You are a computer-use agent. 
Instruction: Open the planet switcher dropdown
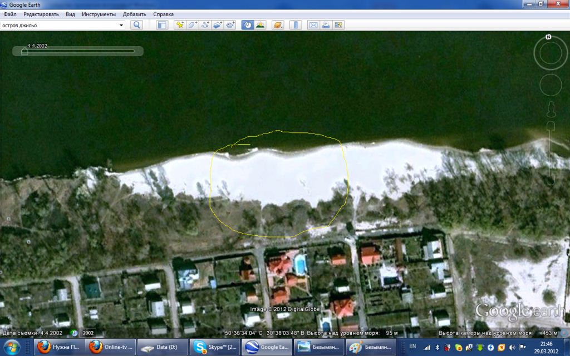pyautogui.click(x=278, y=25)
